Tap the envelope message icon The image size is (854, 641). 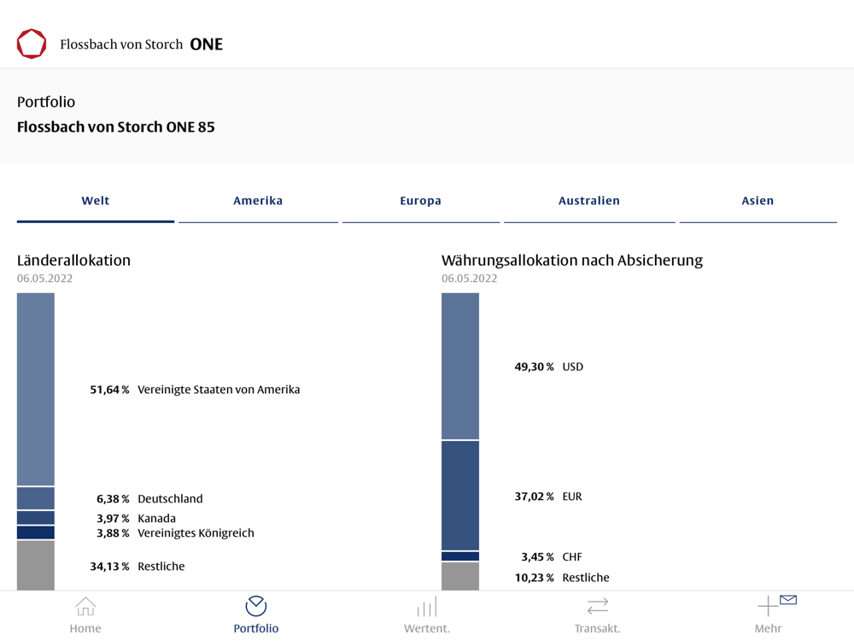pos(788,600)
